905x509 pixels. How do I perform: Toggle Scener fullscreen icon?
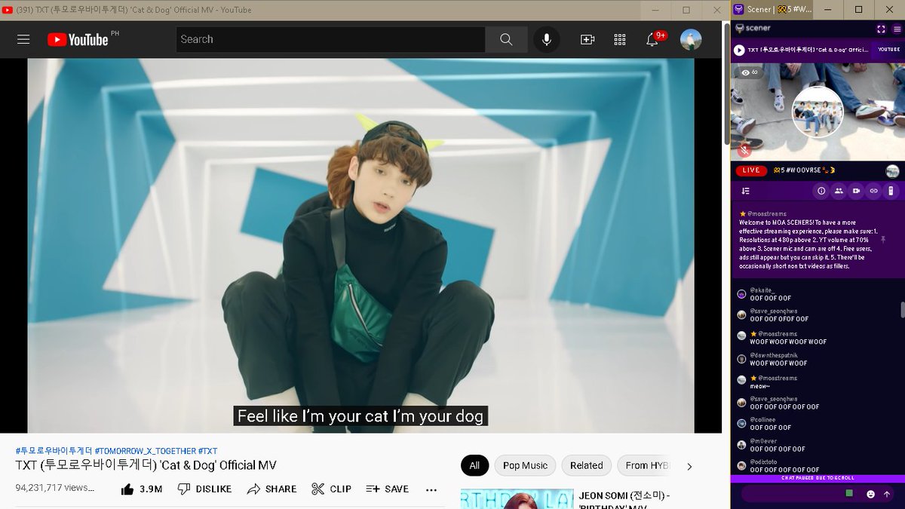[881, 29]
